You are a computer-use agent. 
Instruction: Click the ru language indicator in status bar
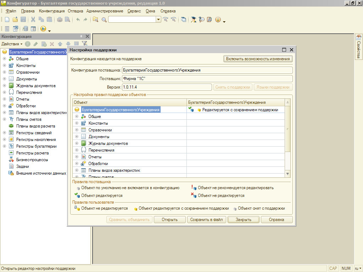pos(358,268)
